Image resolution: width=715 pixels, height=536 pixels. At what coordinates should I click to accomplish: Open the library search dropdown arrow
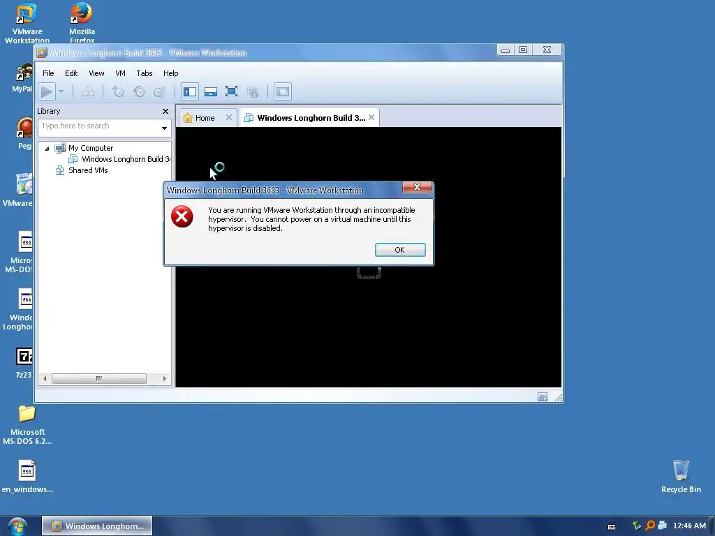(x=164, y=128)
